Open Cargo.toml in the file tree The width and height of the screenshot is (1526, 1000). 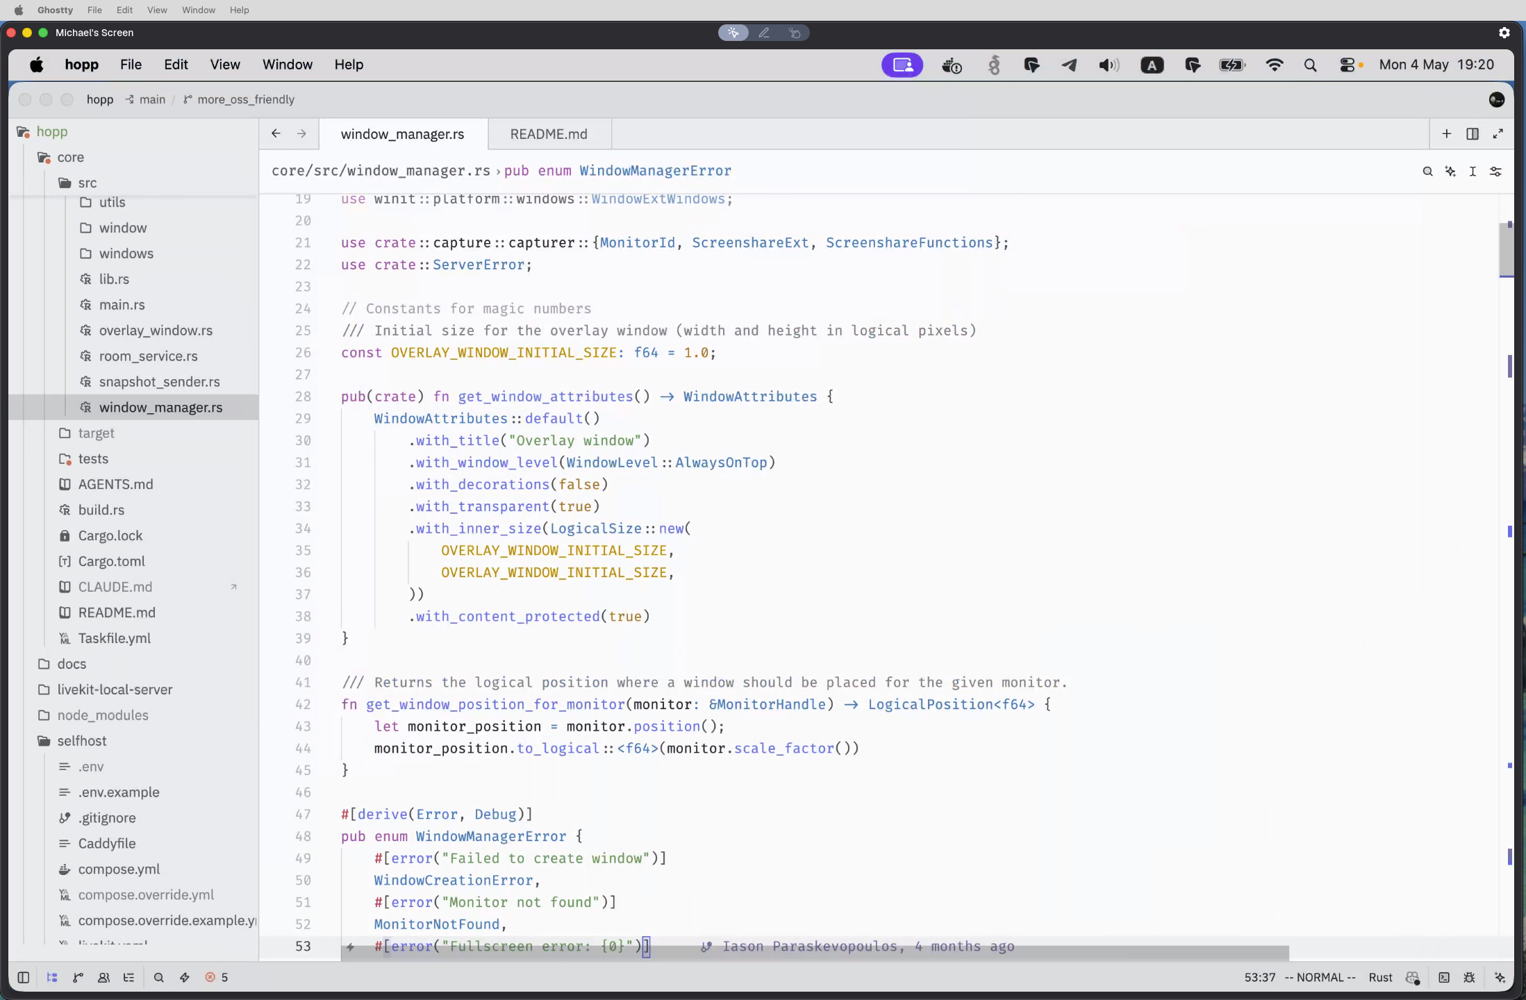click(111, 561)
